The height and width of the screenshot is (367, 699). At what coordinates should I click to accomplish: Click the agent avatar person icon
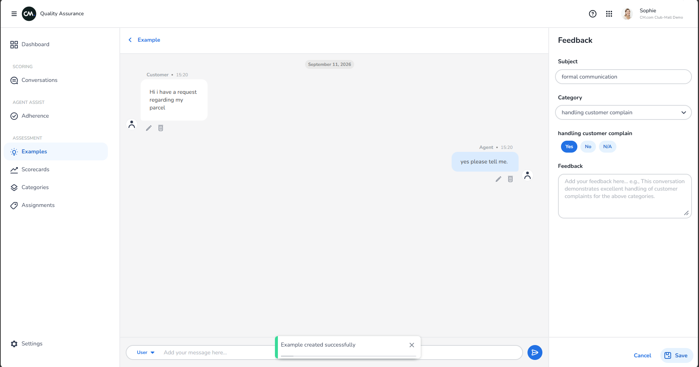(528, 175)
